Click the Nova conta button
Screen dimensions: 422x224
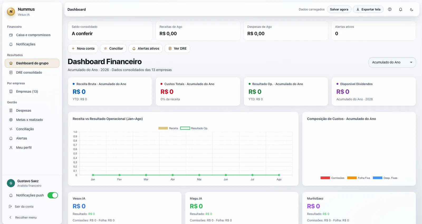83,49
